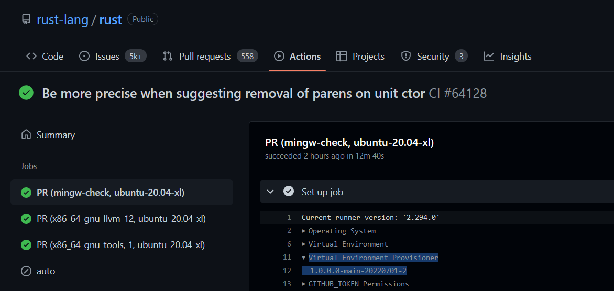614x291 pixels.
Task: Collapse the Virtual Environment Provisioner group
Action: click(370, 258)
